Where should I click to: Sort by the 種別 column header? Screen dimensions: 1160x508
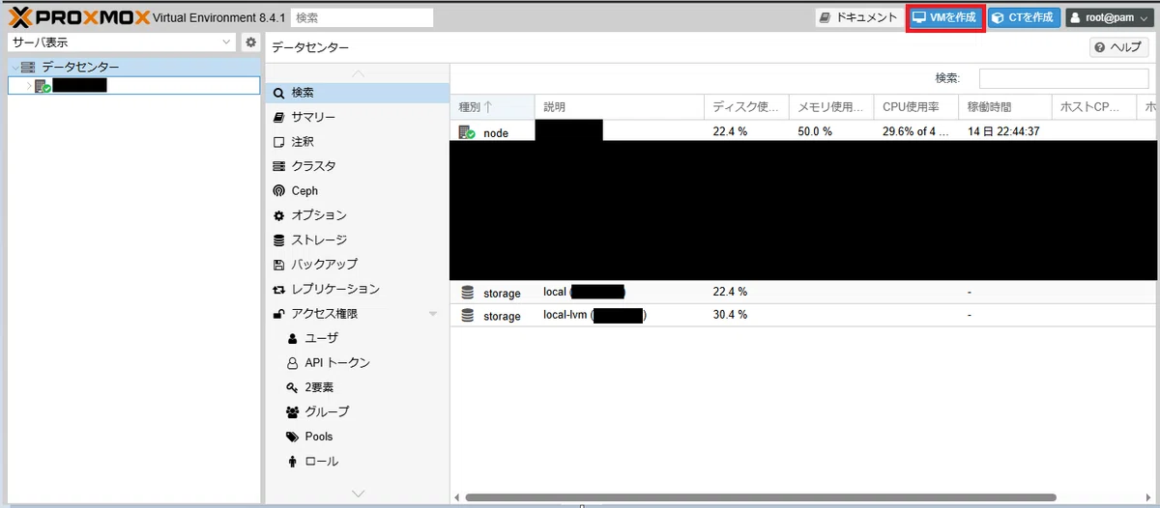492,106
